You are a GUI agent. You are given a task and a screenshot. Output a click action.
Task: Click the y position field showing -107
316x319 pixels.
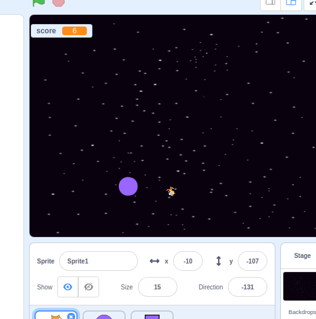253,261
